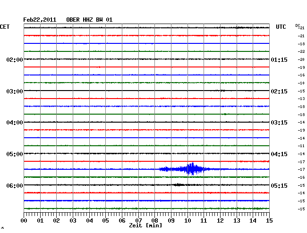The height and width of the screenshot is (233, 307).
Task: Select the "02:00" CET time label
Action: (15, 59)
